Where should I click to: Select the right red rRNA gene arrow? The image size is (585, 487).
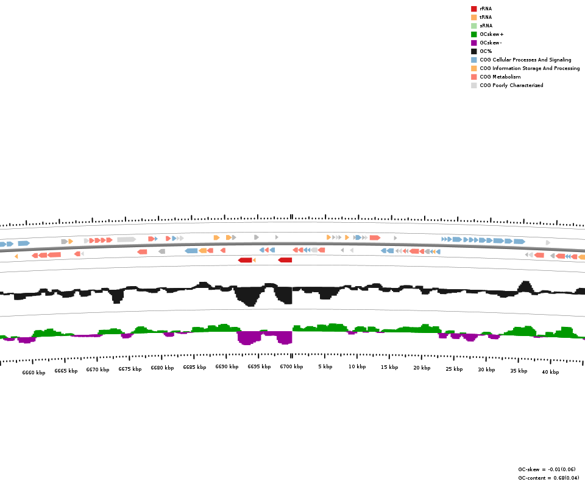point(285,260)
